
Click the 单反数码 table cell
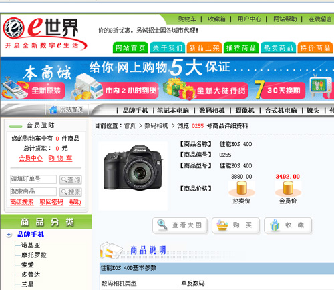(x=193, y=283)
